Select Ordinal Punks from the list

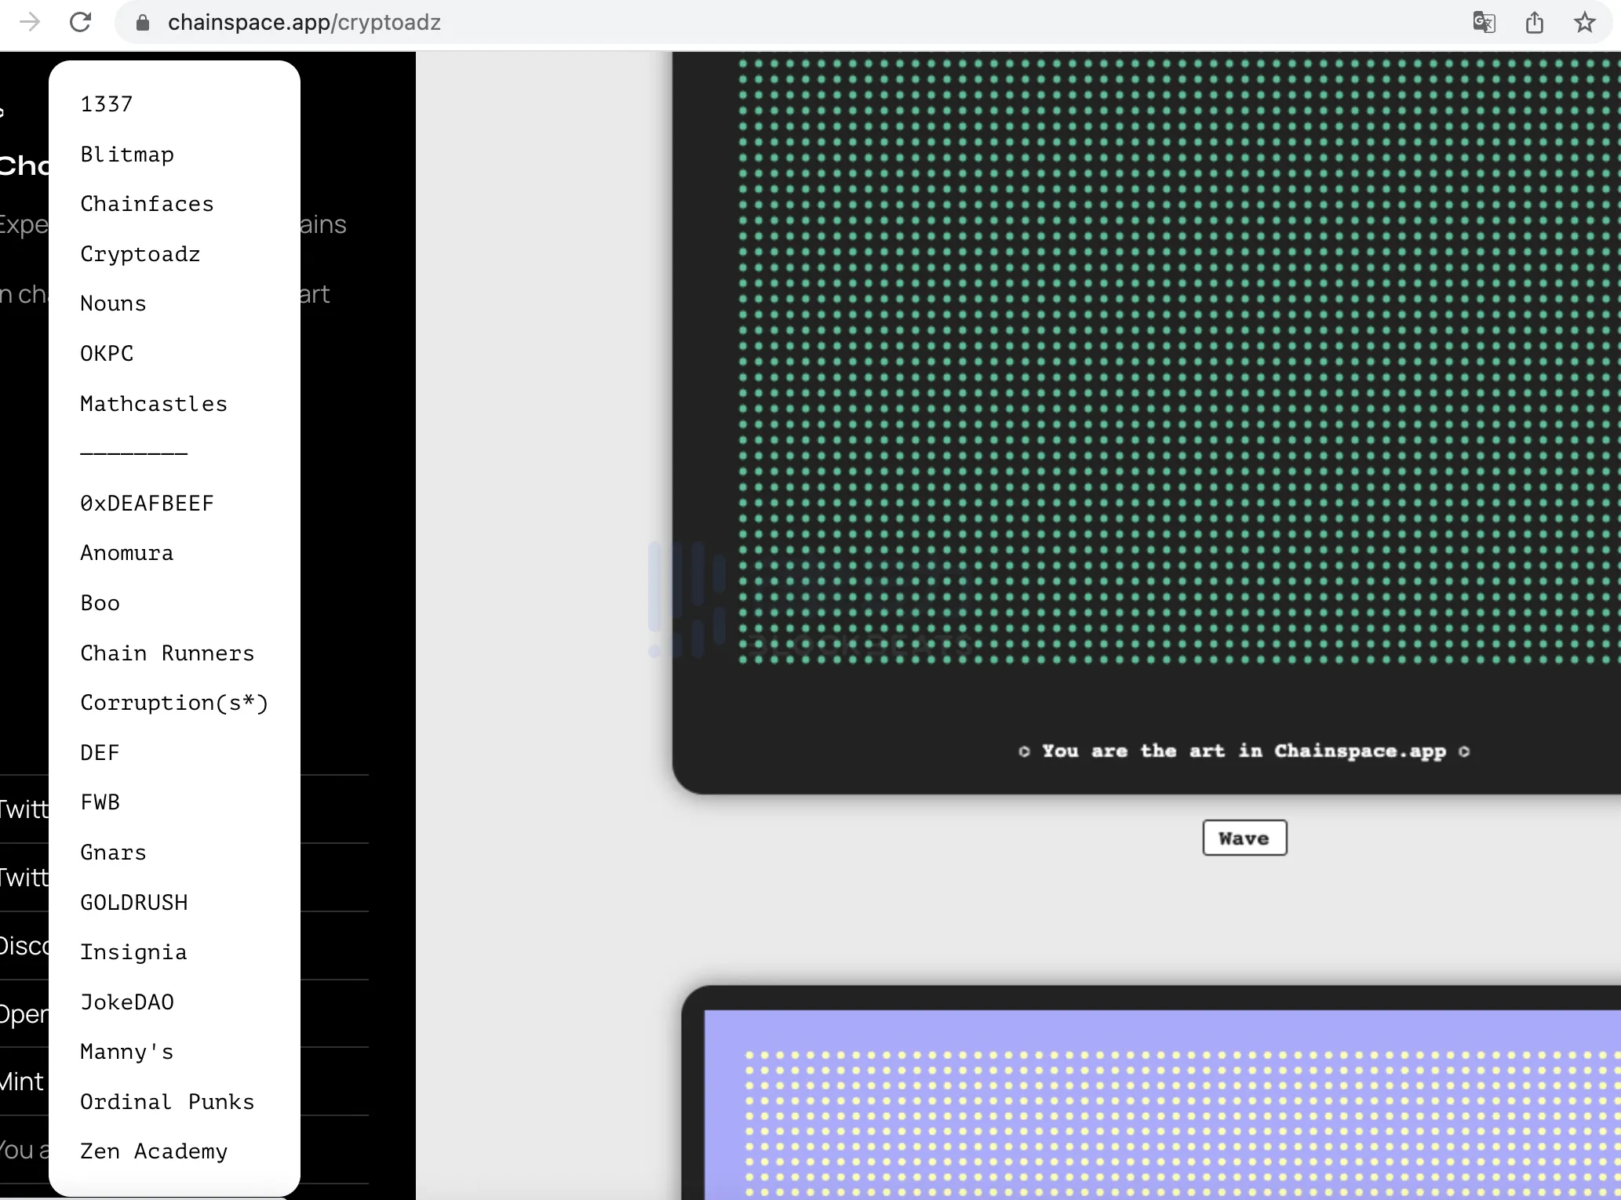166,1100
